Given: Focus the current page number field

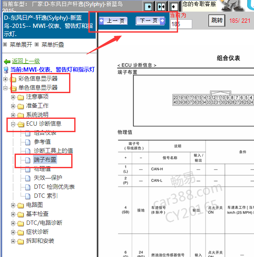Looking at the screenshot, I should 181,24.
